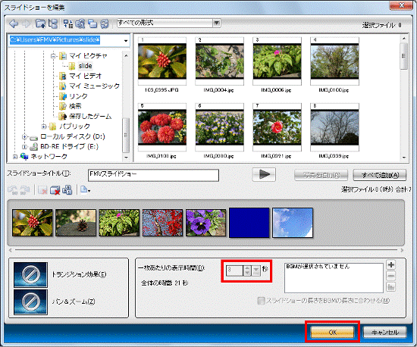Click the BGM list box
This screenshot has width=417, height=347.
[334, 277]
